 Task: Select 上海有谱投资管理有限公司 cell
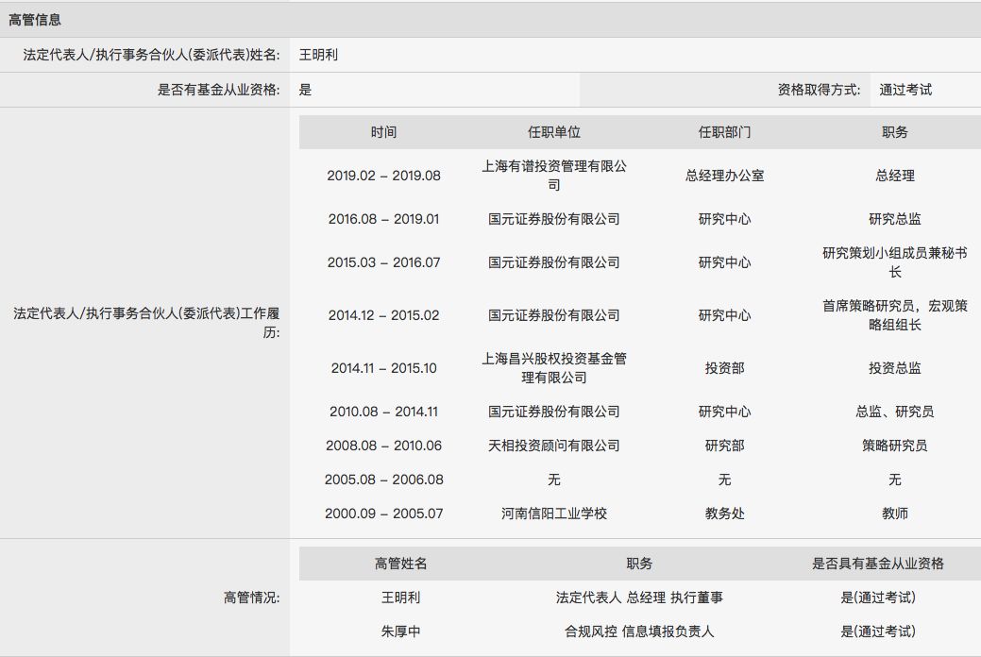pos(553,176)
